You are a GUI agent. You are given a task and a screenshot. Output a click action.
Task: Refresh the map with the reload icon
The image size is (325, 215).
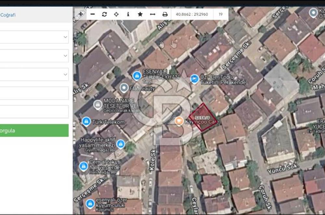[x=104, y=14]
